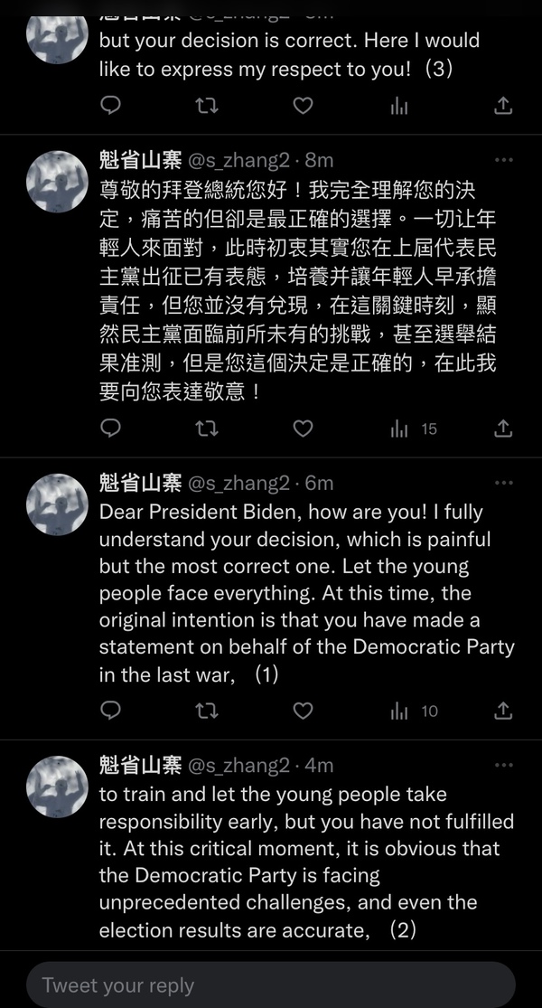Image resolution: width=542 pixels, height=1008 pixels.
Task: Open more options on the 4m tweet
Action: 504,766
